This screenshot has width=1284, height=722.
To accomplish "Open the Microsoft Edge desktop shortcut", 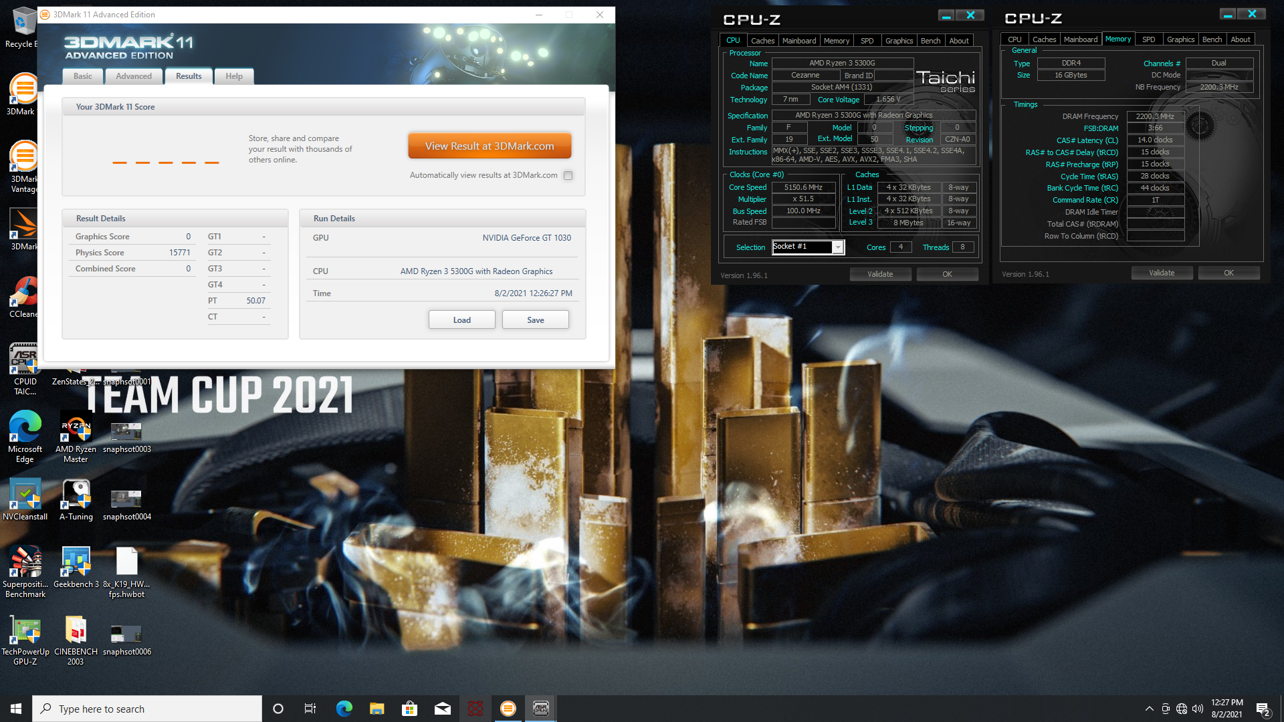I will point(25,437).
